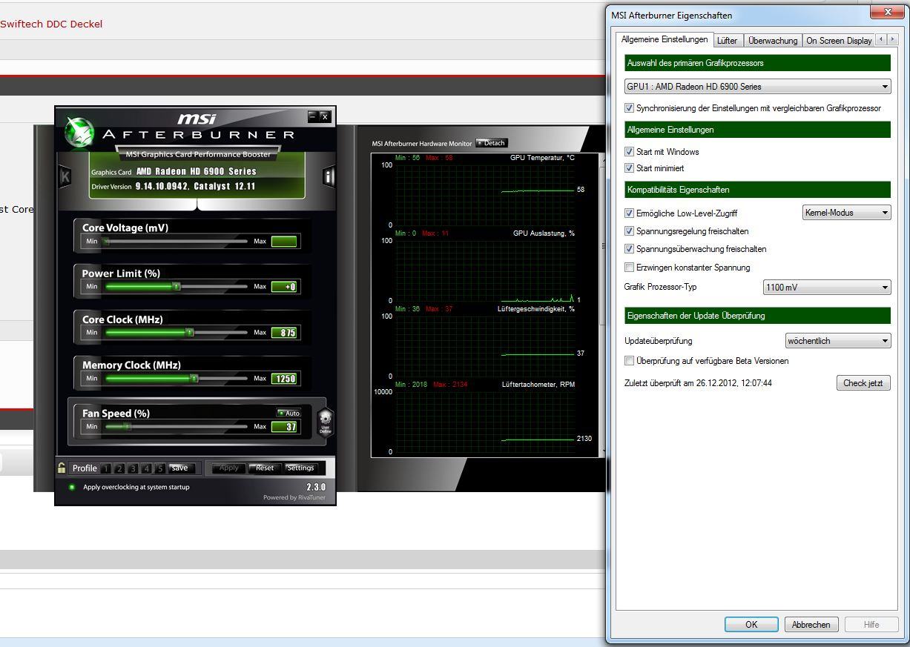Cancel the dialog with Abbrechen
The image size is (910, 647).
click(x=811, y=624)
